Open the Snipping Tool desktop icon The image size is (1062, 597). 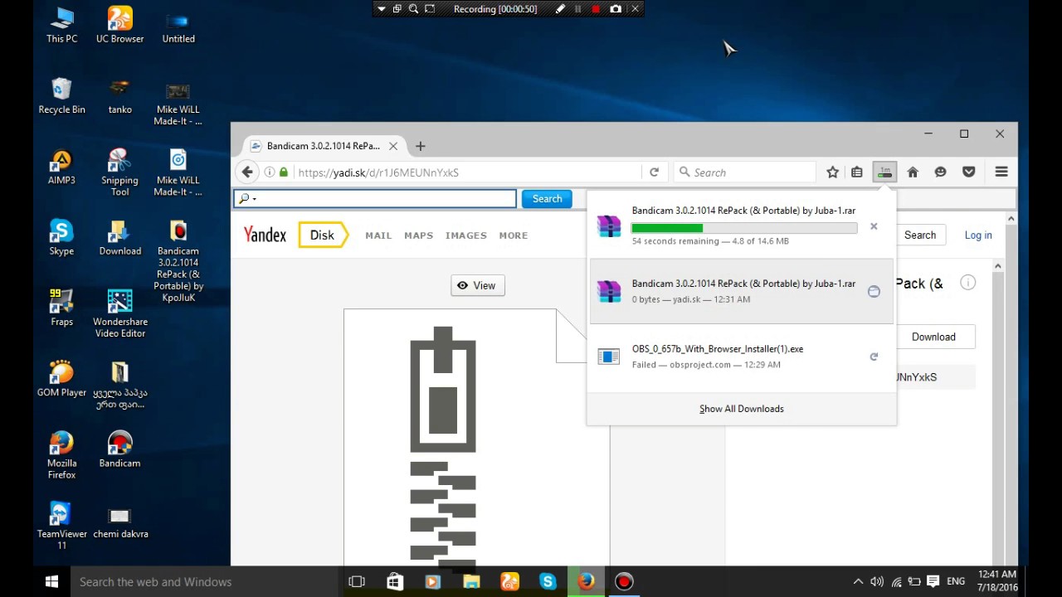click(x=119, y=172)
